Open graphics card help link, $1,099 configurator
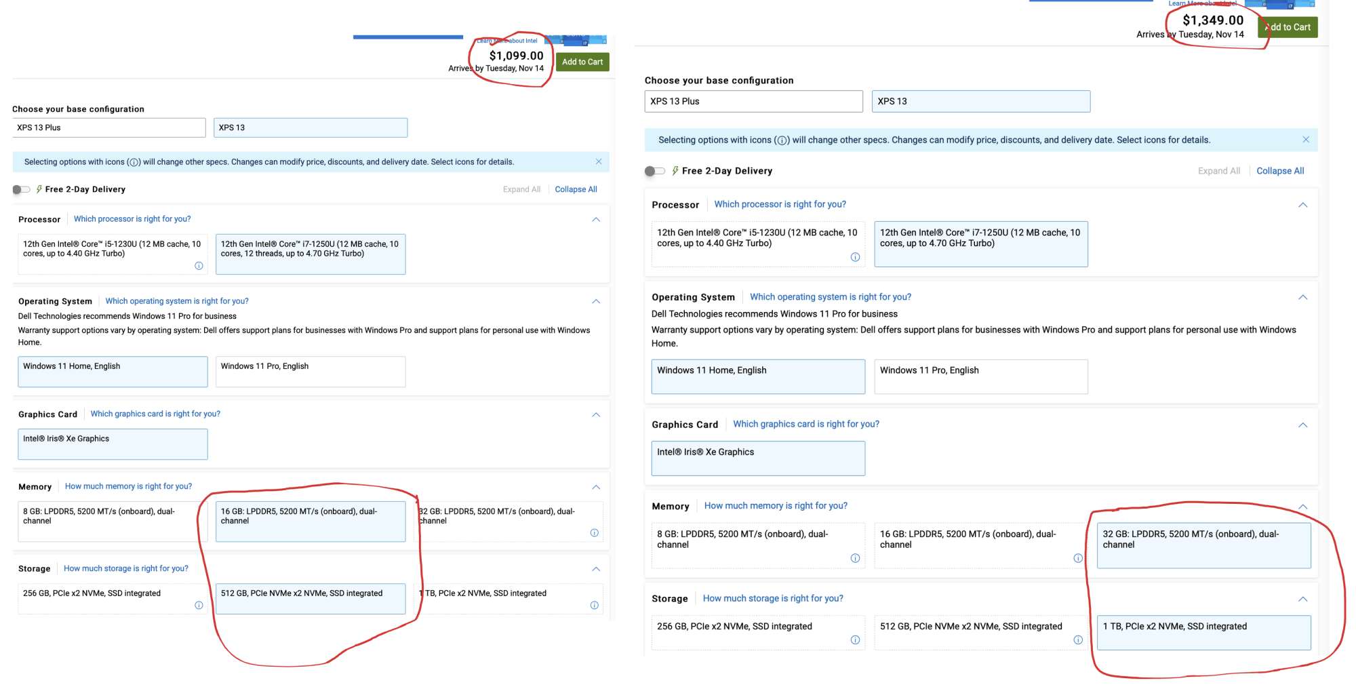This screenshot has width=1356, height=687. click(155, 414)
